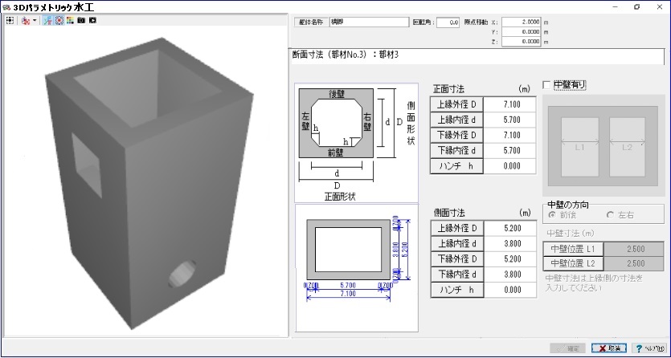Click 側面寸法 上縁外径 D label cell
The image size is (671, 358).
pos(456,228)
